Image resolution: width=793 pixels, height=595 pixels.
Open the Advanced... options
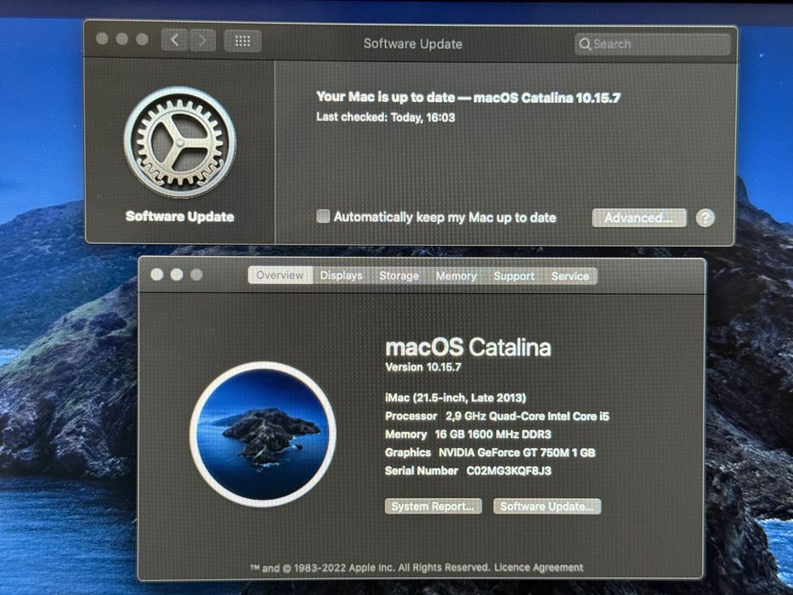coord(639,218)
